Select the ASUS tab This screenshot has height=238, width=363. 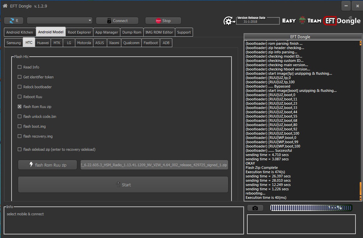point(100,43)
